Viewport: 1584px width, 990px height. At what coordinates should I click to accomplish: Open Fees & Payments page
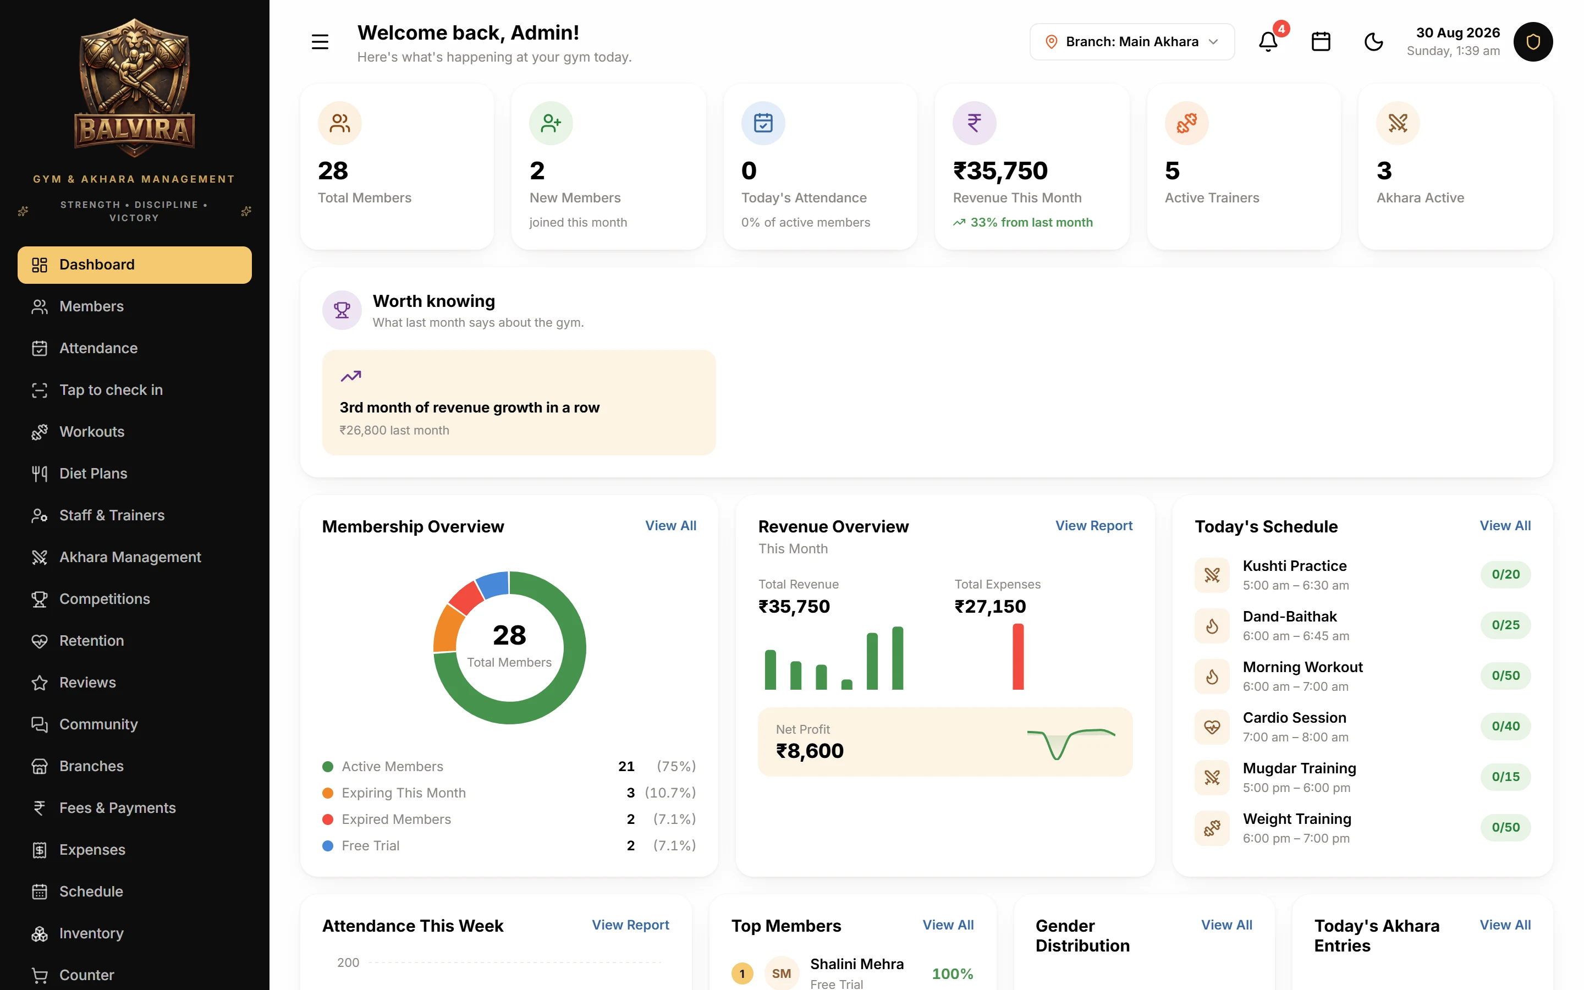(x=134, y=808)
